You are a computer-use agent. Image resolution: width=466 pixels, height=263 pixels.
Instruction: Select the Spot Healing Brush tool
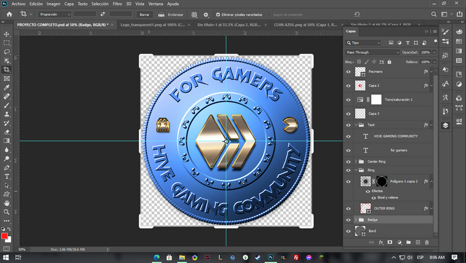coord(7,96)
